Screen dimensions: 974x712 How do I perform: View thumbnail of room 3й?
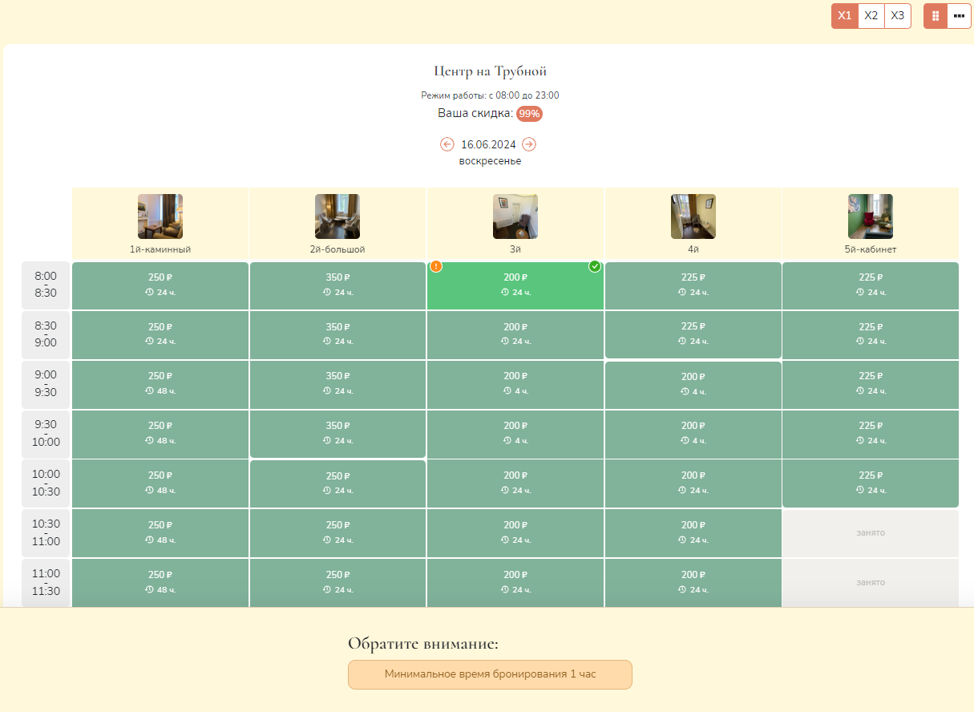[515, 216]
